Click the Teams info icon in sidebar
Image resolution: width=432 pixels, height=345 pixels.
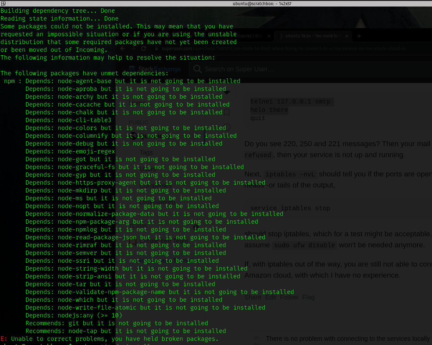coord(195,227)
